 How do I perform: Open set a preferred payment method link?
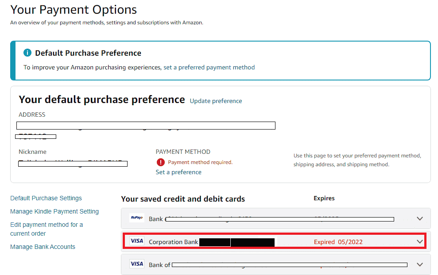point(209,68)
